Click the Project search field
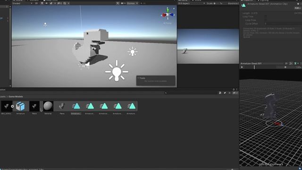Viewport: 302px width, 170px height. 191,93
